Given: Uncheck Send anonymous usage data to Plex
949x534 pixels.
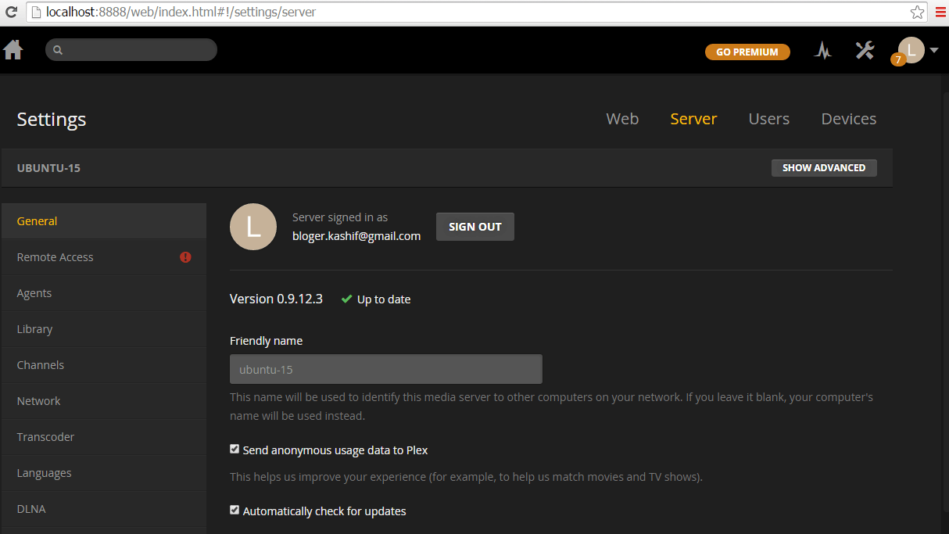Looking at the screenshot, I should click(235, 449).
